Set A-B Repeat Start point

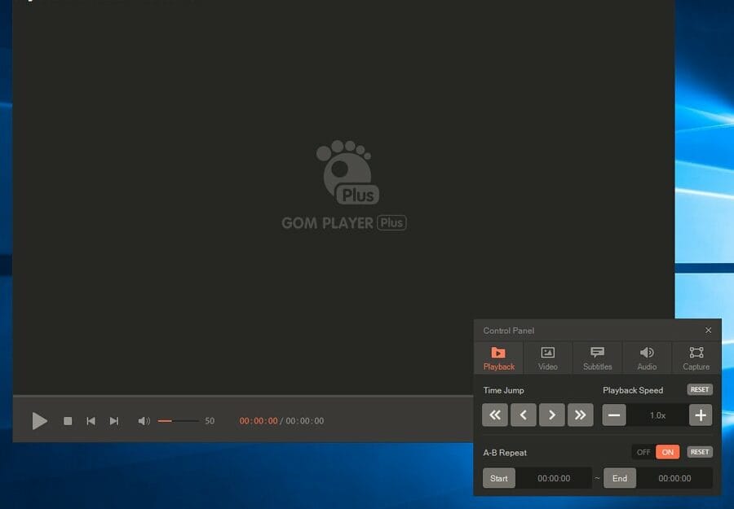coord(499,478)
